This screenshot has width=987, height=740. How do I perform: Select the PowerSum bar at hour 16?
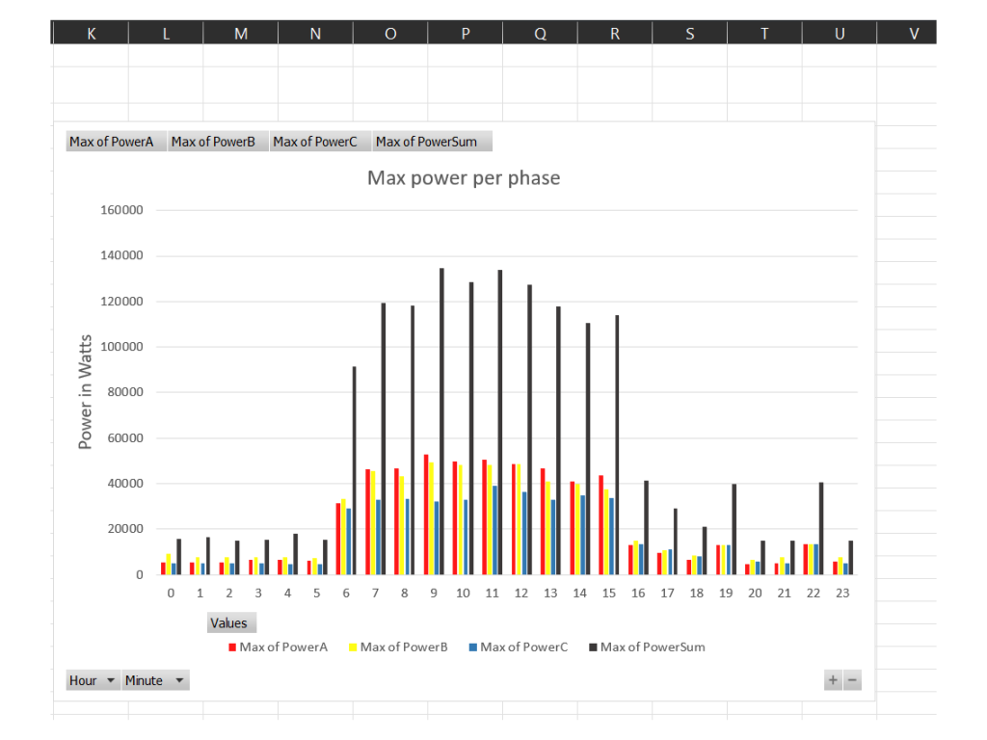647,527
